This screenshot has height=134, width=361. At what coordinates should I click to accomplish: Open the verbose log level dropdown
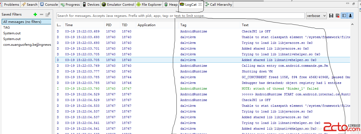(x=316, y=16)
